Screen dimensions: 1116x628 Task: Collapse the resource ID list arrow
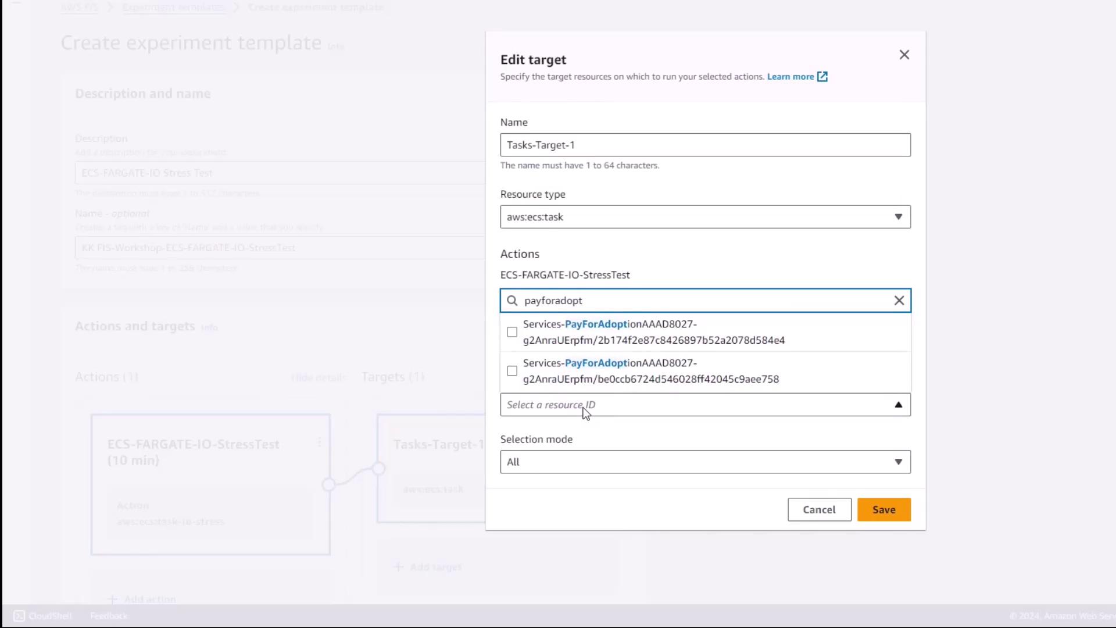898,405
